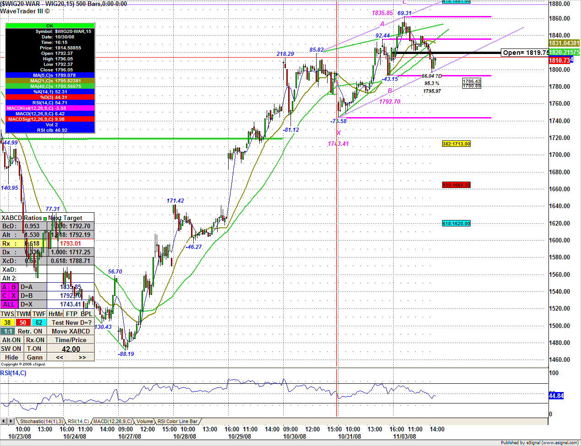Image resolution: width=581 pixels, height=446 pixels.
Task: Click the Time/Price button
Action: [71, 340]
